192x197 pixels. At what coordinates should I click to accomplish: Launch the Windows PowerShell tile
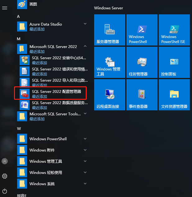pos(142,30)
